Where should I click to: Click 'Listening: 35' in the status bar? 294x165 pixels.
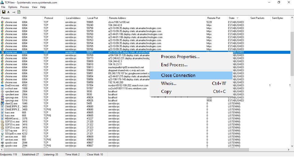(x=51, y=155)
